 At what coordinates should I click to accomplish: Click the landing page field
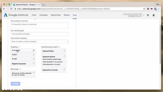pos(39,34)
